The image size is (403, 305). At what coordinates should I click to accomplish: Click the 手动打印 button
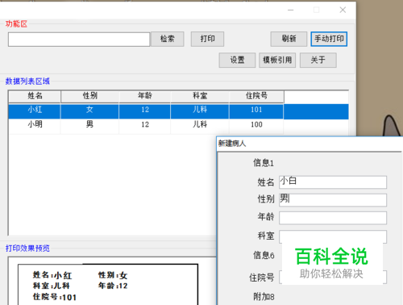pyautogui.click(x=329, y=39)
